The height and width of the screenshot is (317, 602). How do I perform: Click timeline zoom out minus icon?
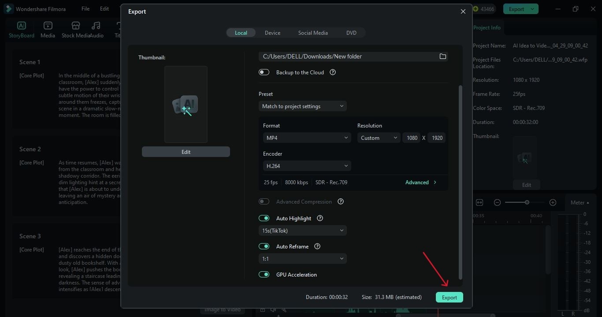coord(497,202)
